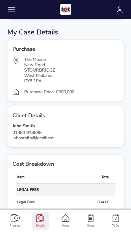Tap the LEGAL FEES section header row
The width and height of the screenshot is (131, 232).
[x=65, y=190]
